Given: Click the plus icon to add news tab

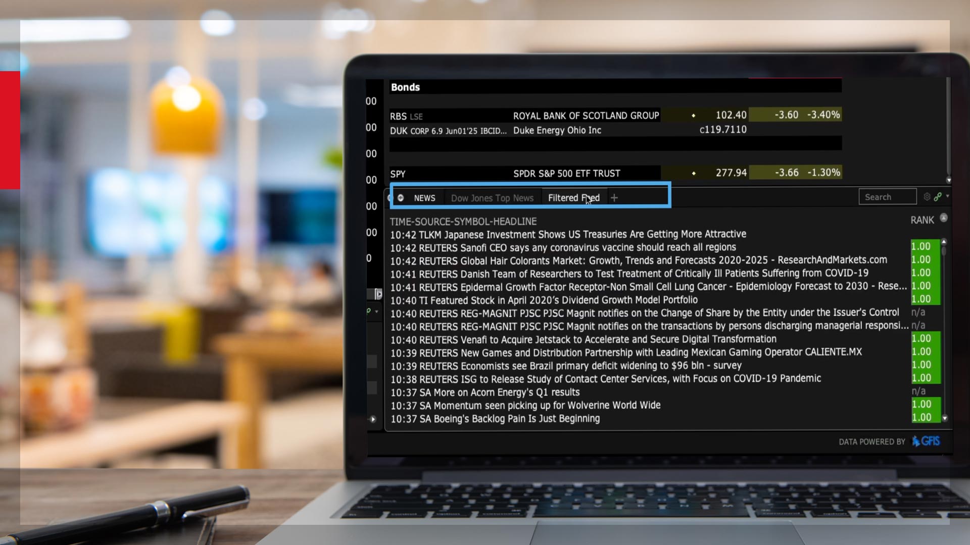Looking at the screenshot, I should (614, 198).
